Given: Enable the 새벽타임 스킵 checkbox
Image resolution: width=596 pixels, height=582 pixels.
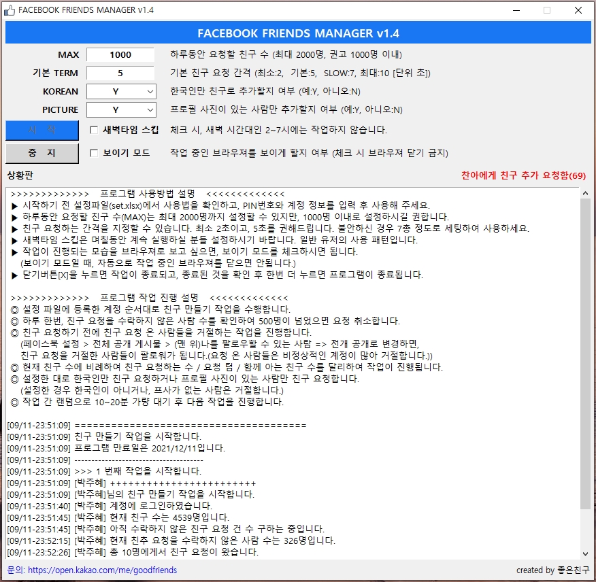Looking at the screenshot, I should (x=94, y=130).
